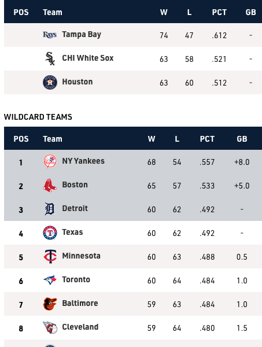This screenshot has height=347, width=262.
Task: Click the Wildcard Teams heading
Action: tap(38, 117)
